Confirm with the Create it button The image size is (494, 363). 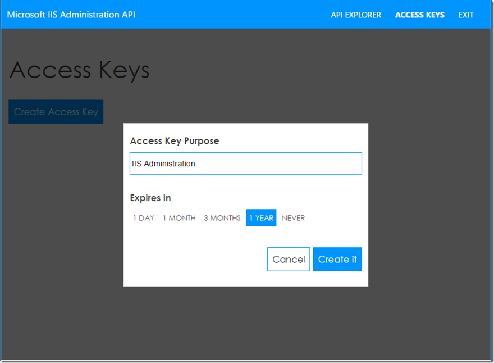(337, 259)
